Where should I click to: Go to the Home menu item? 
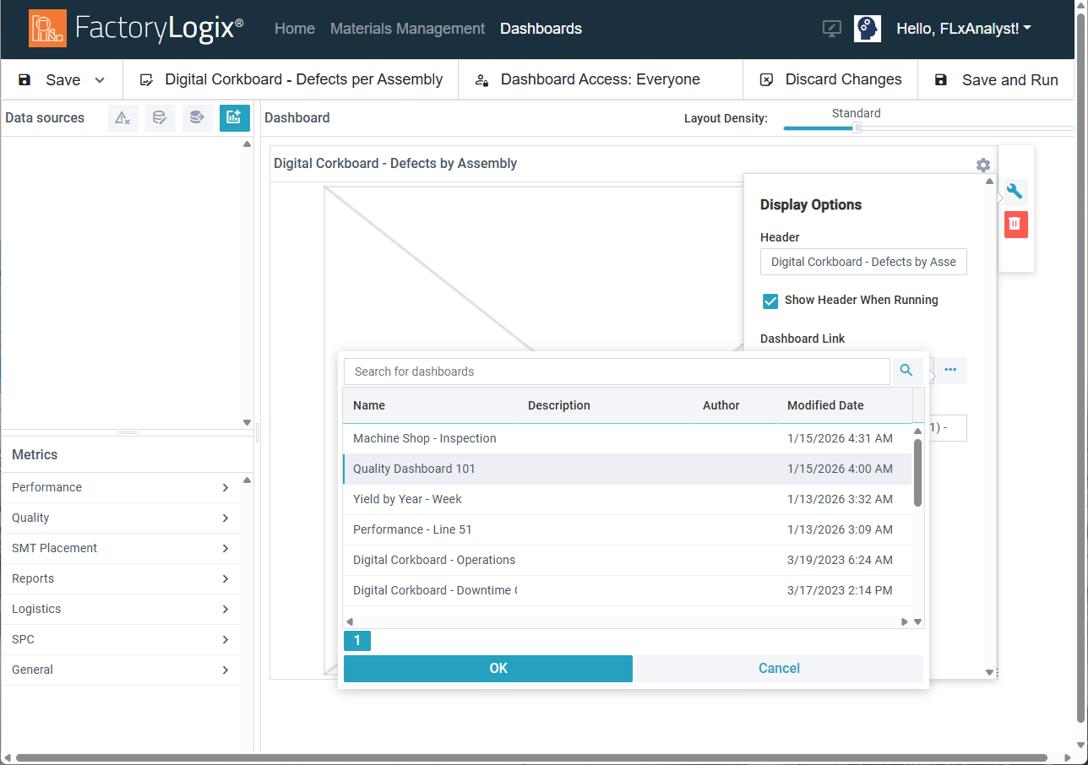(x=294, y=28)
